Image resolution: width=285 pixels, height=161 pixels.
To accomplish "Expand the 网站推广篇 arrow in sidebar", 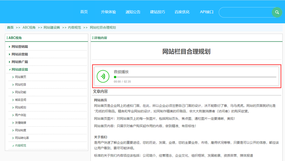I will click(10, 62).
